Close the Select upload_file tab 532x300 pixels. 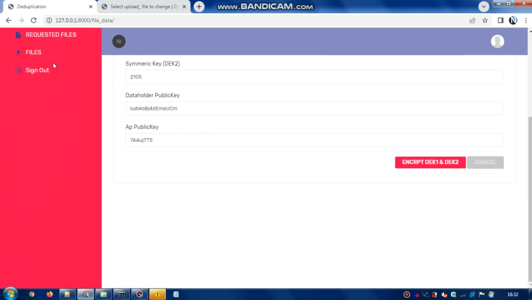(x=184, y=7)
